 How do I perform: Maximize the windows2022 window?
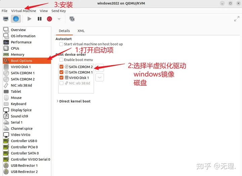point(230,3)
